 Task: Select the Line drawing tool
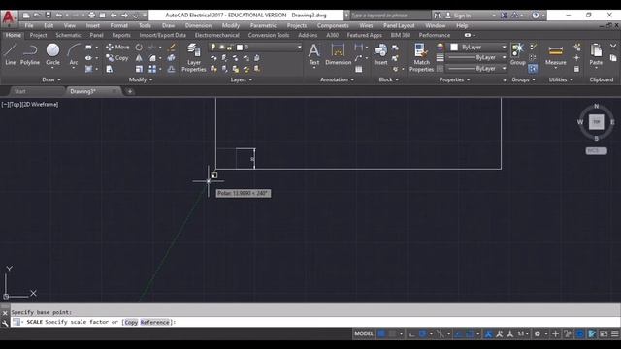click(x=11, y=54)
